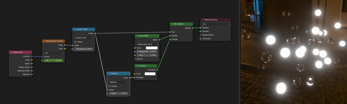Click the Emission Color swatch
Viewport: 347px width, 104px height.
150,74
